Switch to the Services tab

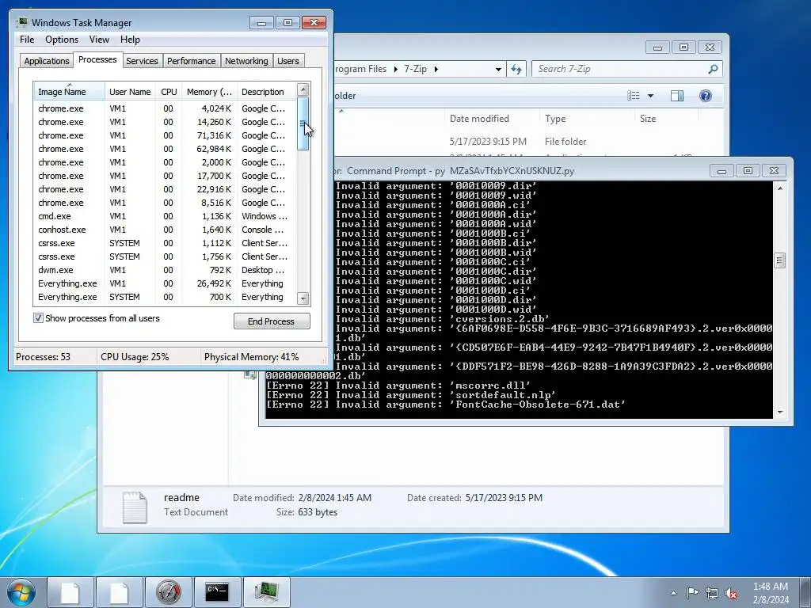[x=142, y=60]
